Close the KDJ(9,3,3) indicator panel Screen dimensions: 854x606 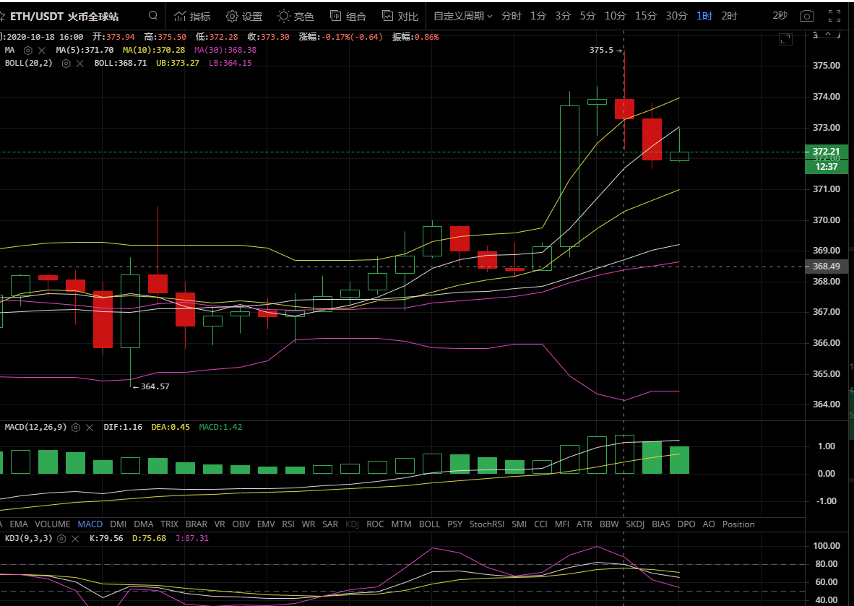pos(74,538)
